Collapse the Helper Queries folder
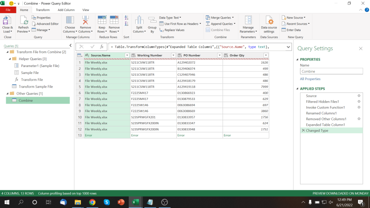This screenshot has height=208, width=370. click(10, 59)
